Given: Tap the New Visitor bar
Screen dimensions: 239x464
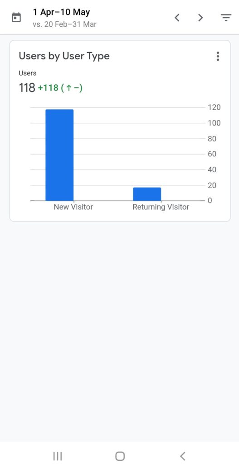Looking at the screenshot, I should (59, 155).
